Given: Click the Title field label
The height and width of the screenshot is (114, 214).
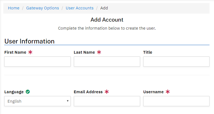Looking at the screenshot, I should coord(148,52).
